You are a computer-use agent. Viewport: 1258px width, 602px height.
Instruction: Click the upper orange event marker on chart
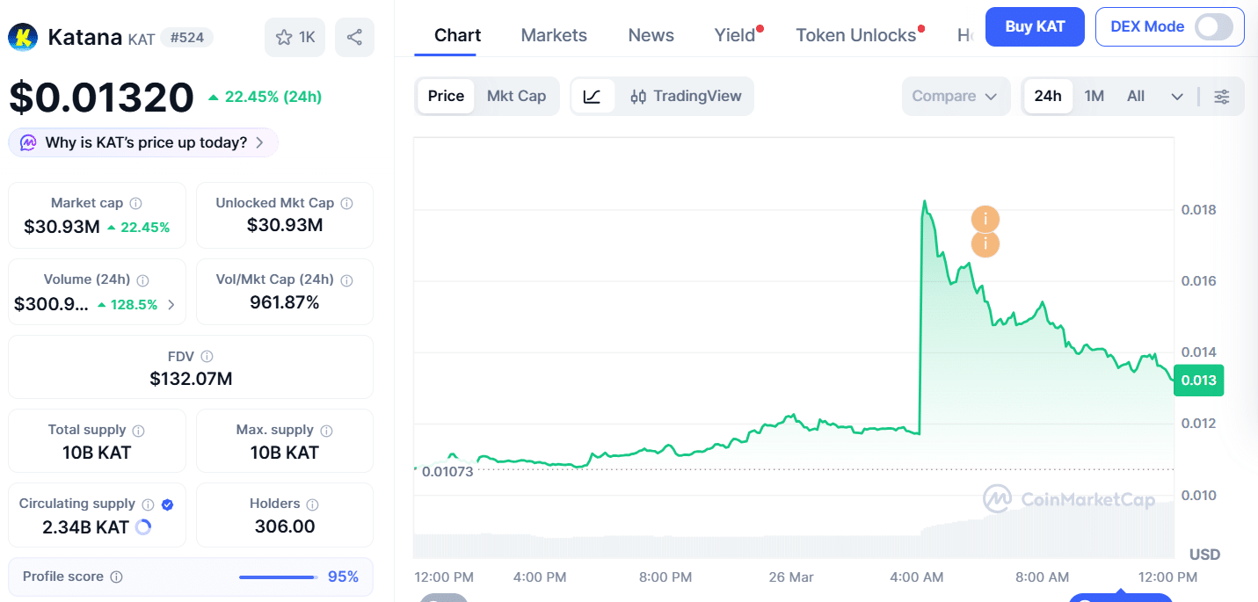pos(985,219)
